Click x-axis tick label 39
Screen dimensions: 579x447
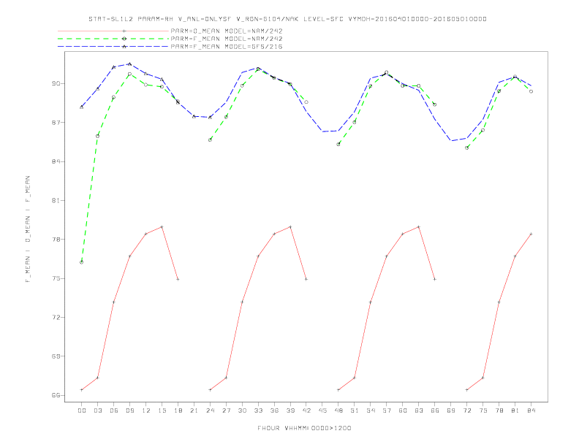(x=290, y=410)
